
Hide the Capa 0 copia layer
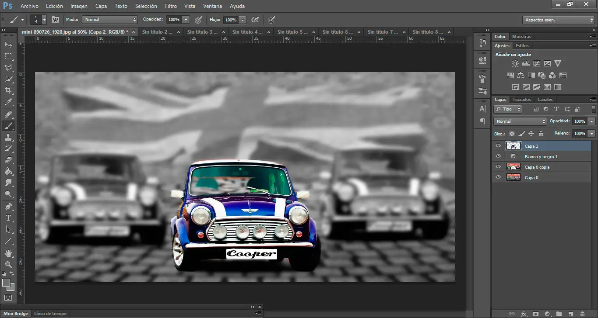point(498,167)
